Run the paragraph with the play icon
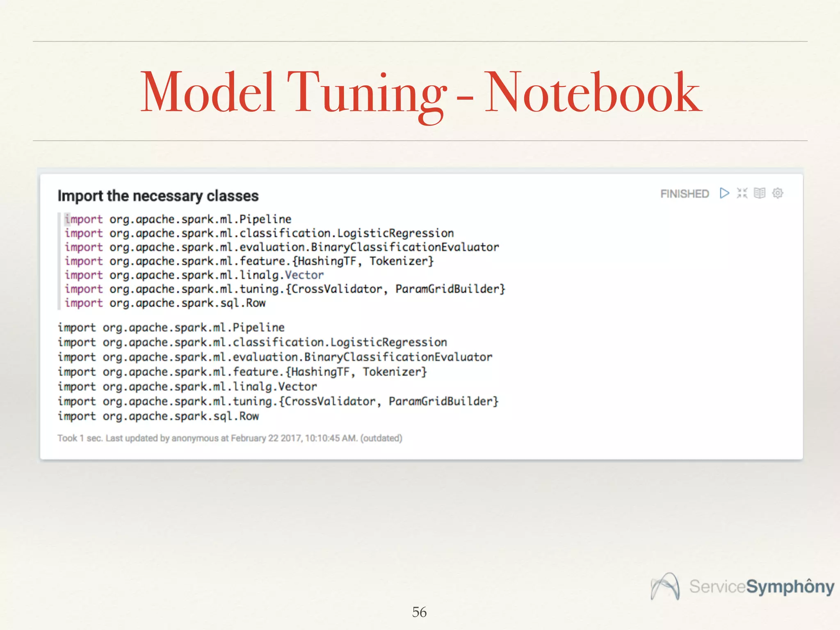Viewport: 840px width, 630px height. point(724,193)
